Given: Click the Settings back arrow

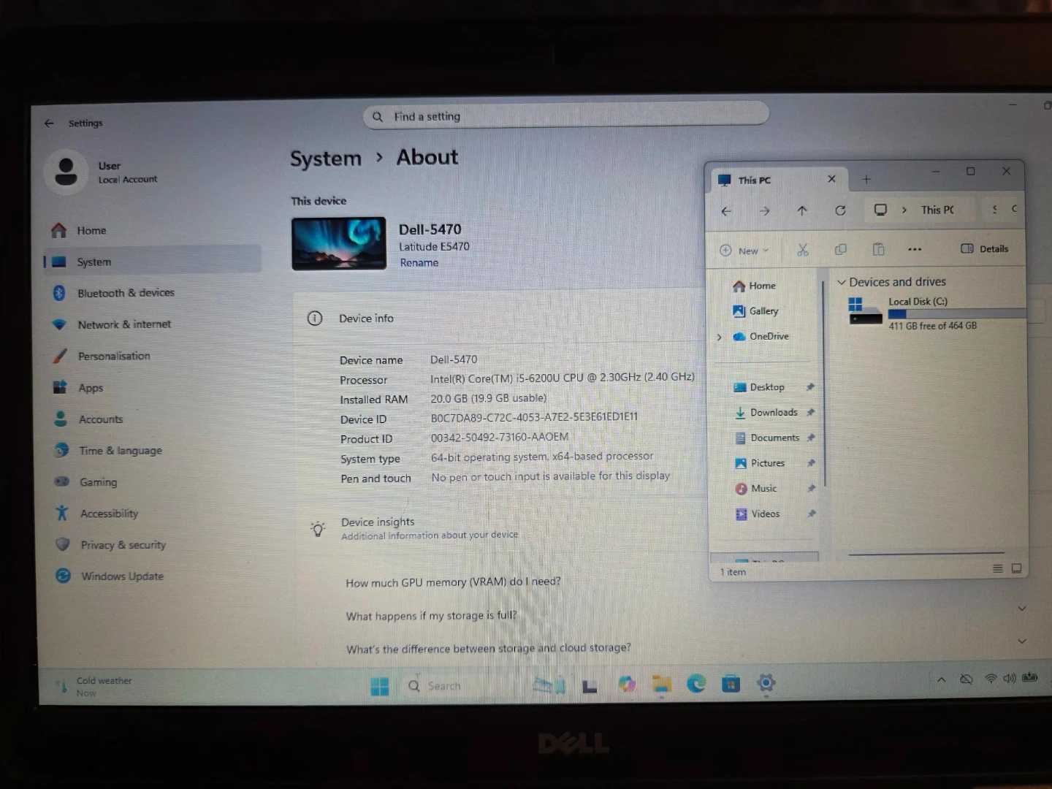Looking at the screenshot, I should (x=49, y=123).
